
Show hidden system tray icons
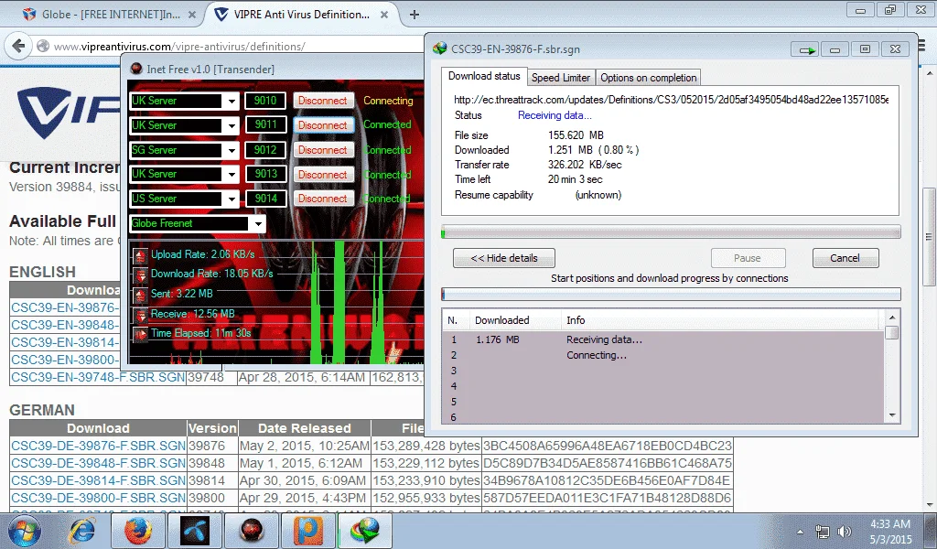click(x=800, y=532)
